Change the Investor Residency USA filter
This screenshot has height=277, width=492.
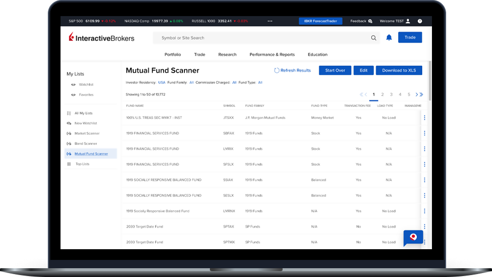point(162,82)
